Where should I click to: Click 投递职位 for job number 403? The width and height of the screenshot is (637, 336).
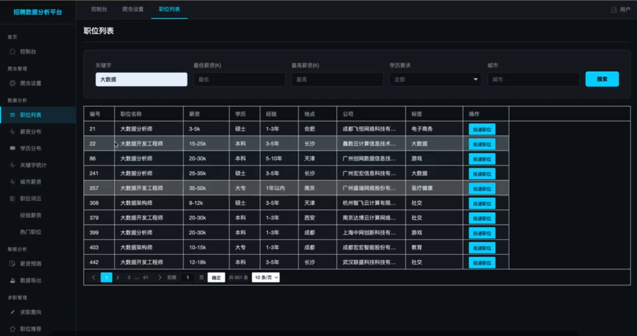(482, 248)
